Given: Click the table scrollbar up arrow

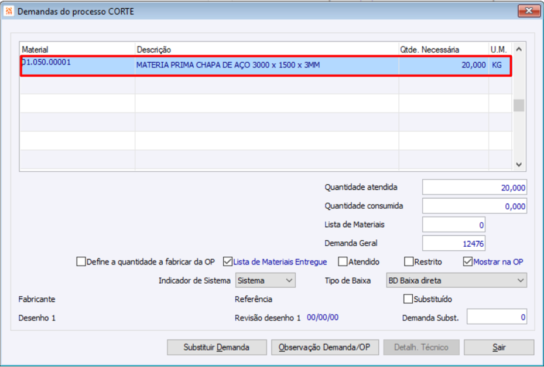Looking at the screenshot, I should click(x=519, y=49).
